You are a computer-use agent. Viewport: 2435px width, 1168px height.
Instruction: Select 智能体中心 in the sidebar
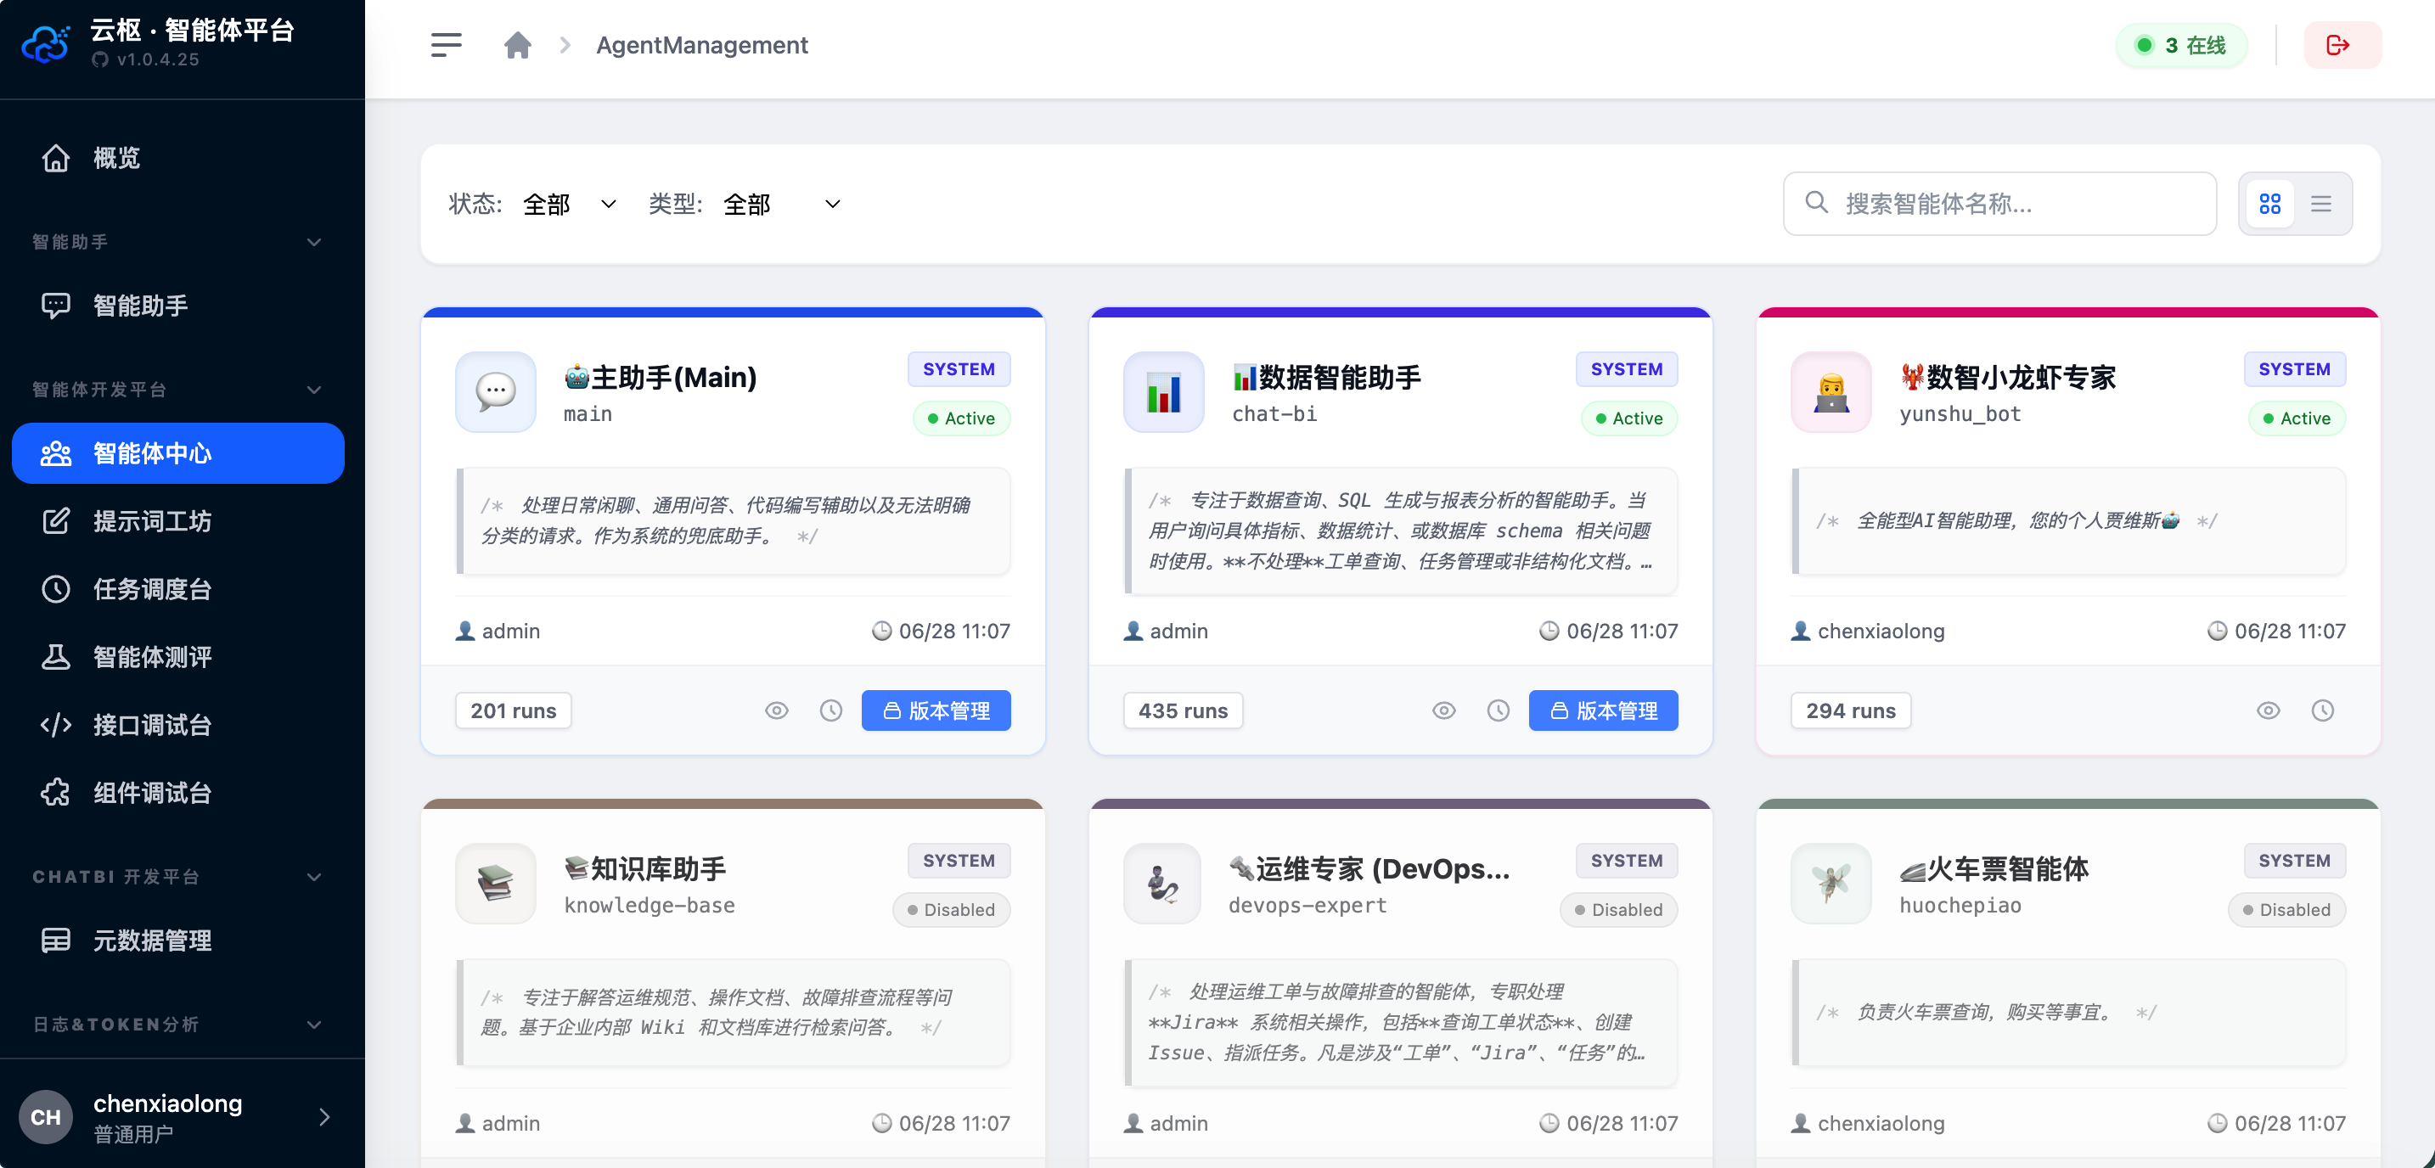tap(177, 453)
